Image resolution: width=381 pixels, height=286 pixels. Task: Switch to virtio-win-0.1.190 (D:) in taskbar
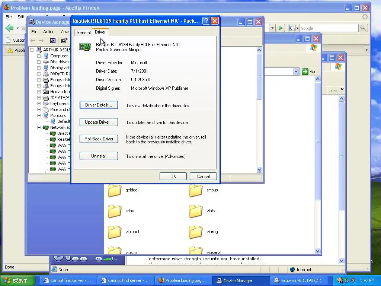coord(298,281)
